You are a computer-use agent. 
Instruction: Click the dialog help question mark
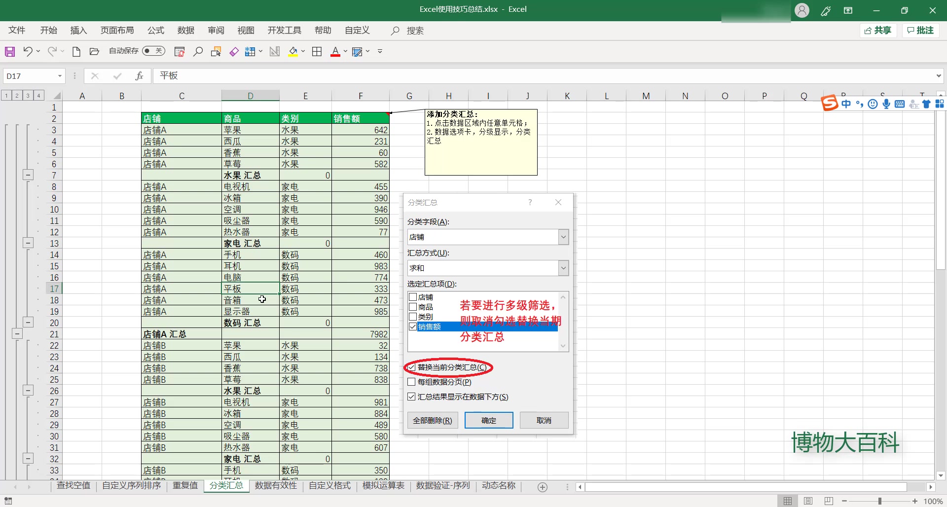pos(530,202)
